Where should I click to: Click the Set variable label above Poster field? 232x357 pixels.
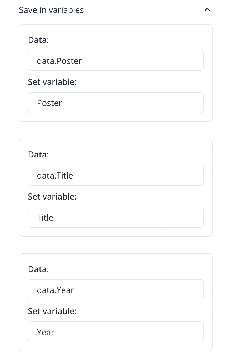coord(52,82)
